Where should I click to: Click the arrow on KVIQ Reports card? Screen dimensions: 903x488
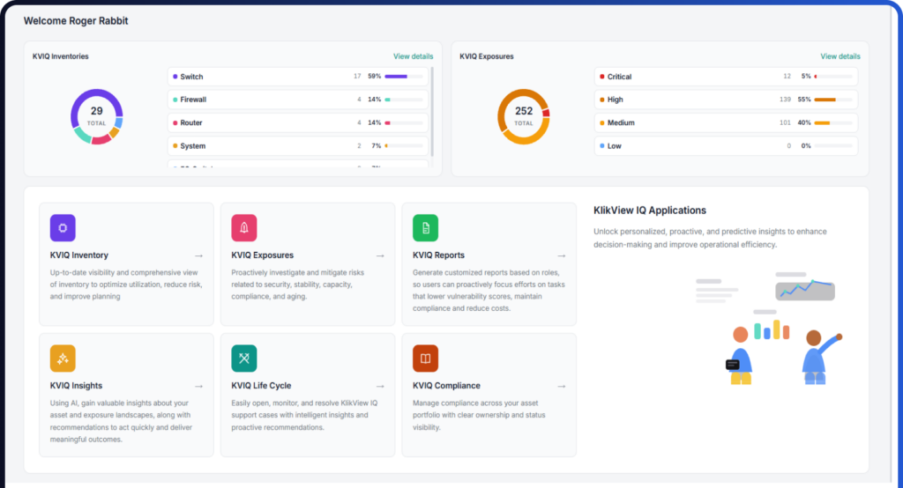[562, 255]
